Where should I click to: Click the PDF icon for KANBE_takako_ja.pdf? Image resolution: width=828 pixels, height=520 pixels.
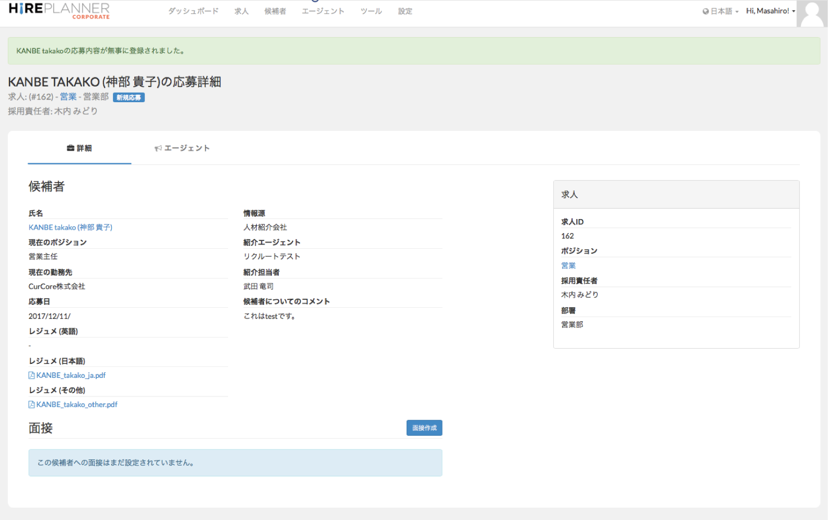tap(31, 375)
